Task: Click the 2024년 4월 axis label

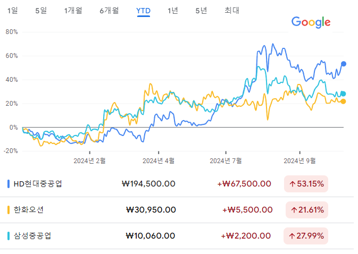Action: point(159,161)
